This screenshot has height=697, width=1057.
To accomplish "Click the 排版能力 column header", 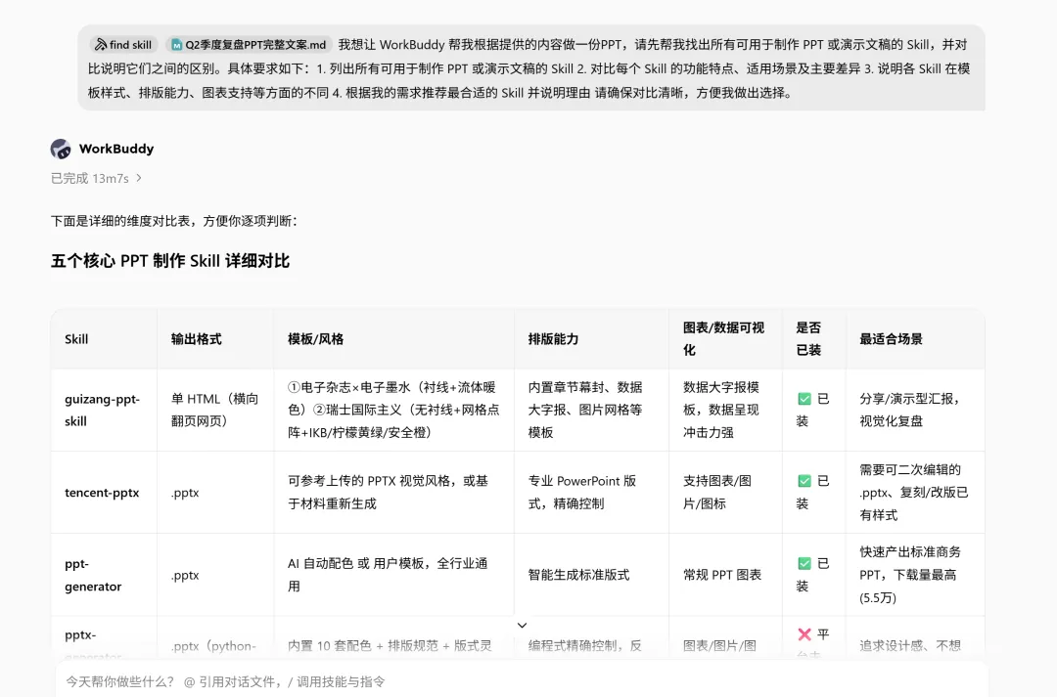I will 591,339.
